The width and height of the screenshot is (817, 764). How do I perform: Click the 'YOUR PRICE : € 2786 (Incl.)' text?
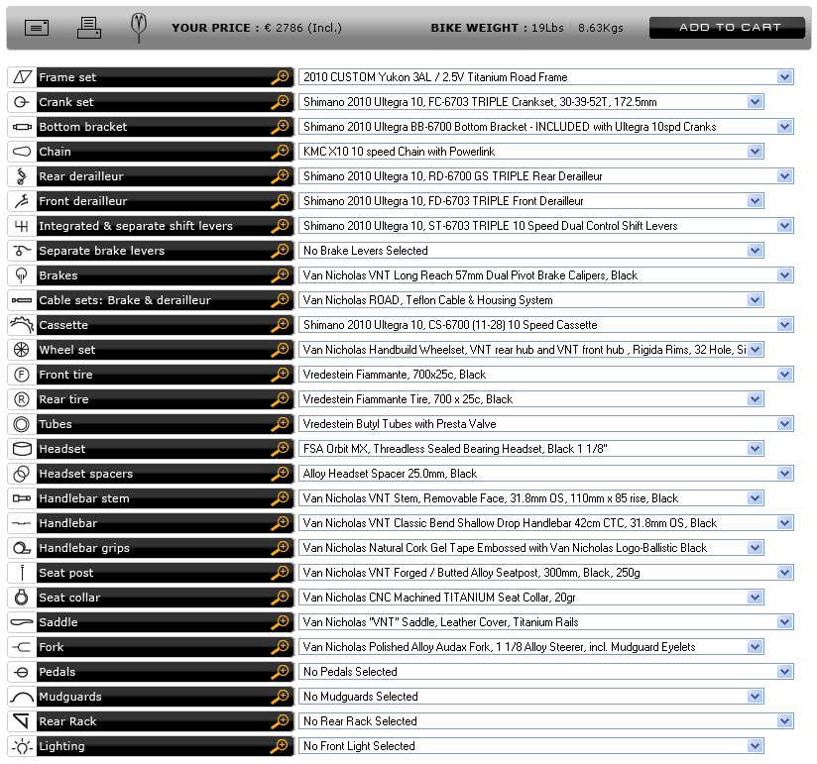coord(257,28)
